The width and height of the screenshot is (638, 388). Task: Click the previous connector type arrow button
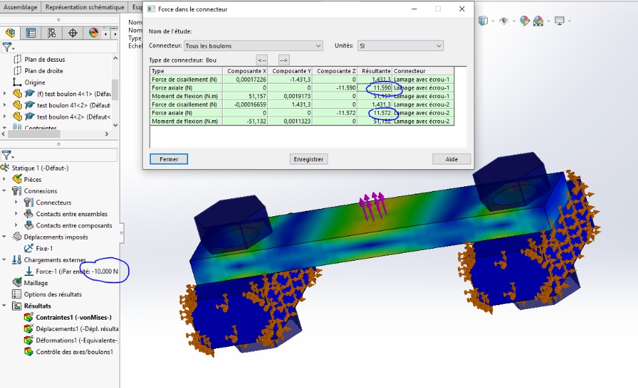262,60
